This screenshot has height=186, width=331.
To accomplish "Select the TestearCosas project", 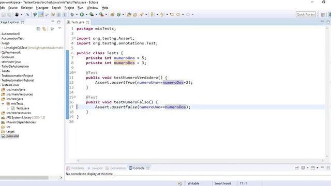I will 10,85.
